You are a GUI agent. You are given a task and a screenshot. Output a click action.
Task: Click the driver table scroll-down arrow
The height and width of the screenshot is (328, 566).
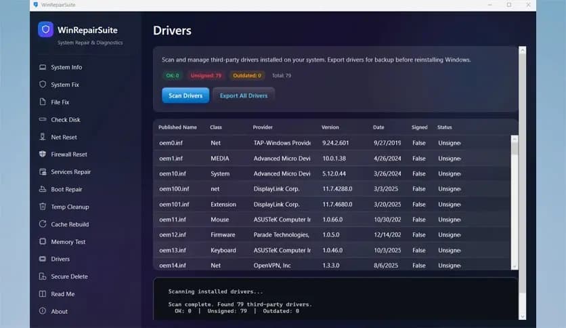(515, 266)
